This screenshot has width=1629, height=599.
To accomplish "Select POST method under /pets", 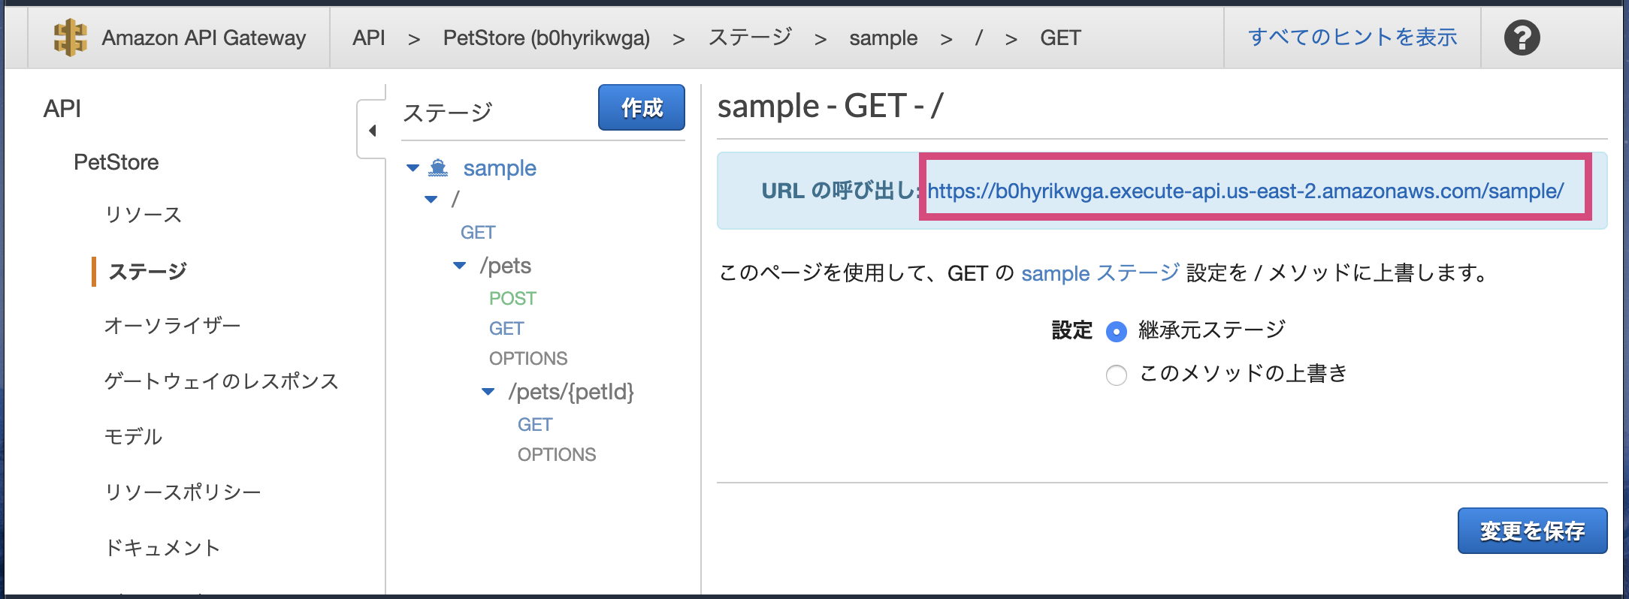I will point(512,299).
